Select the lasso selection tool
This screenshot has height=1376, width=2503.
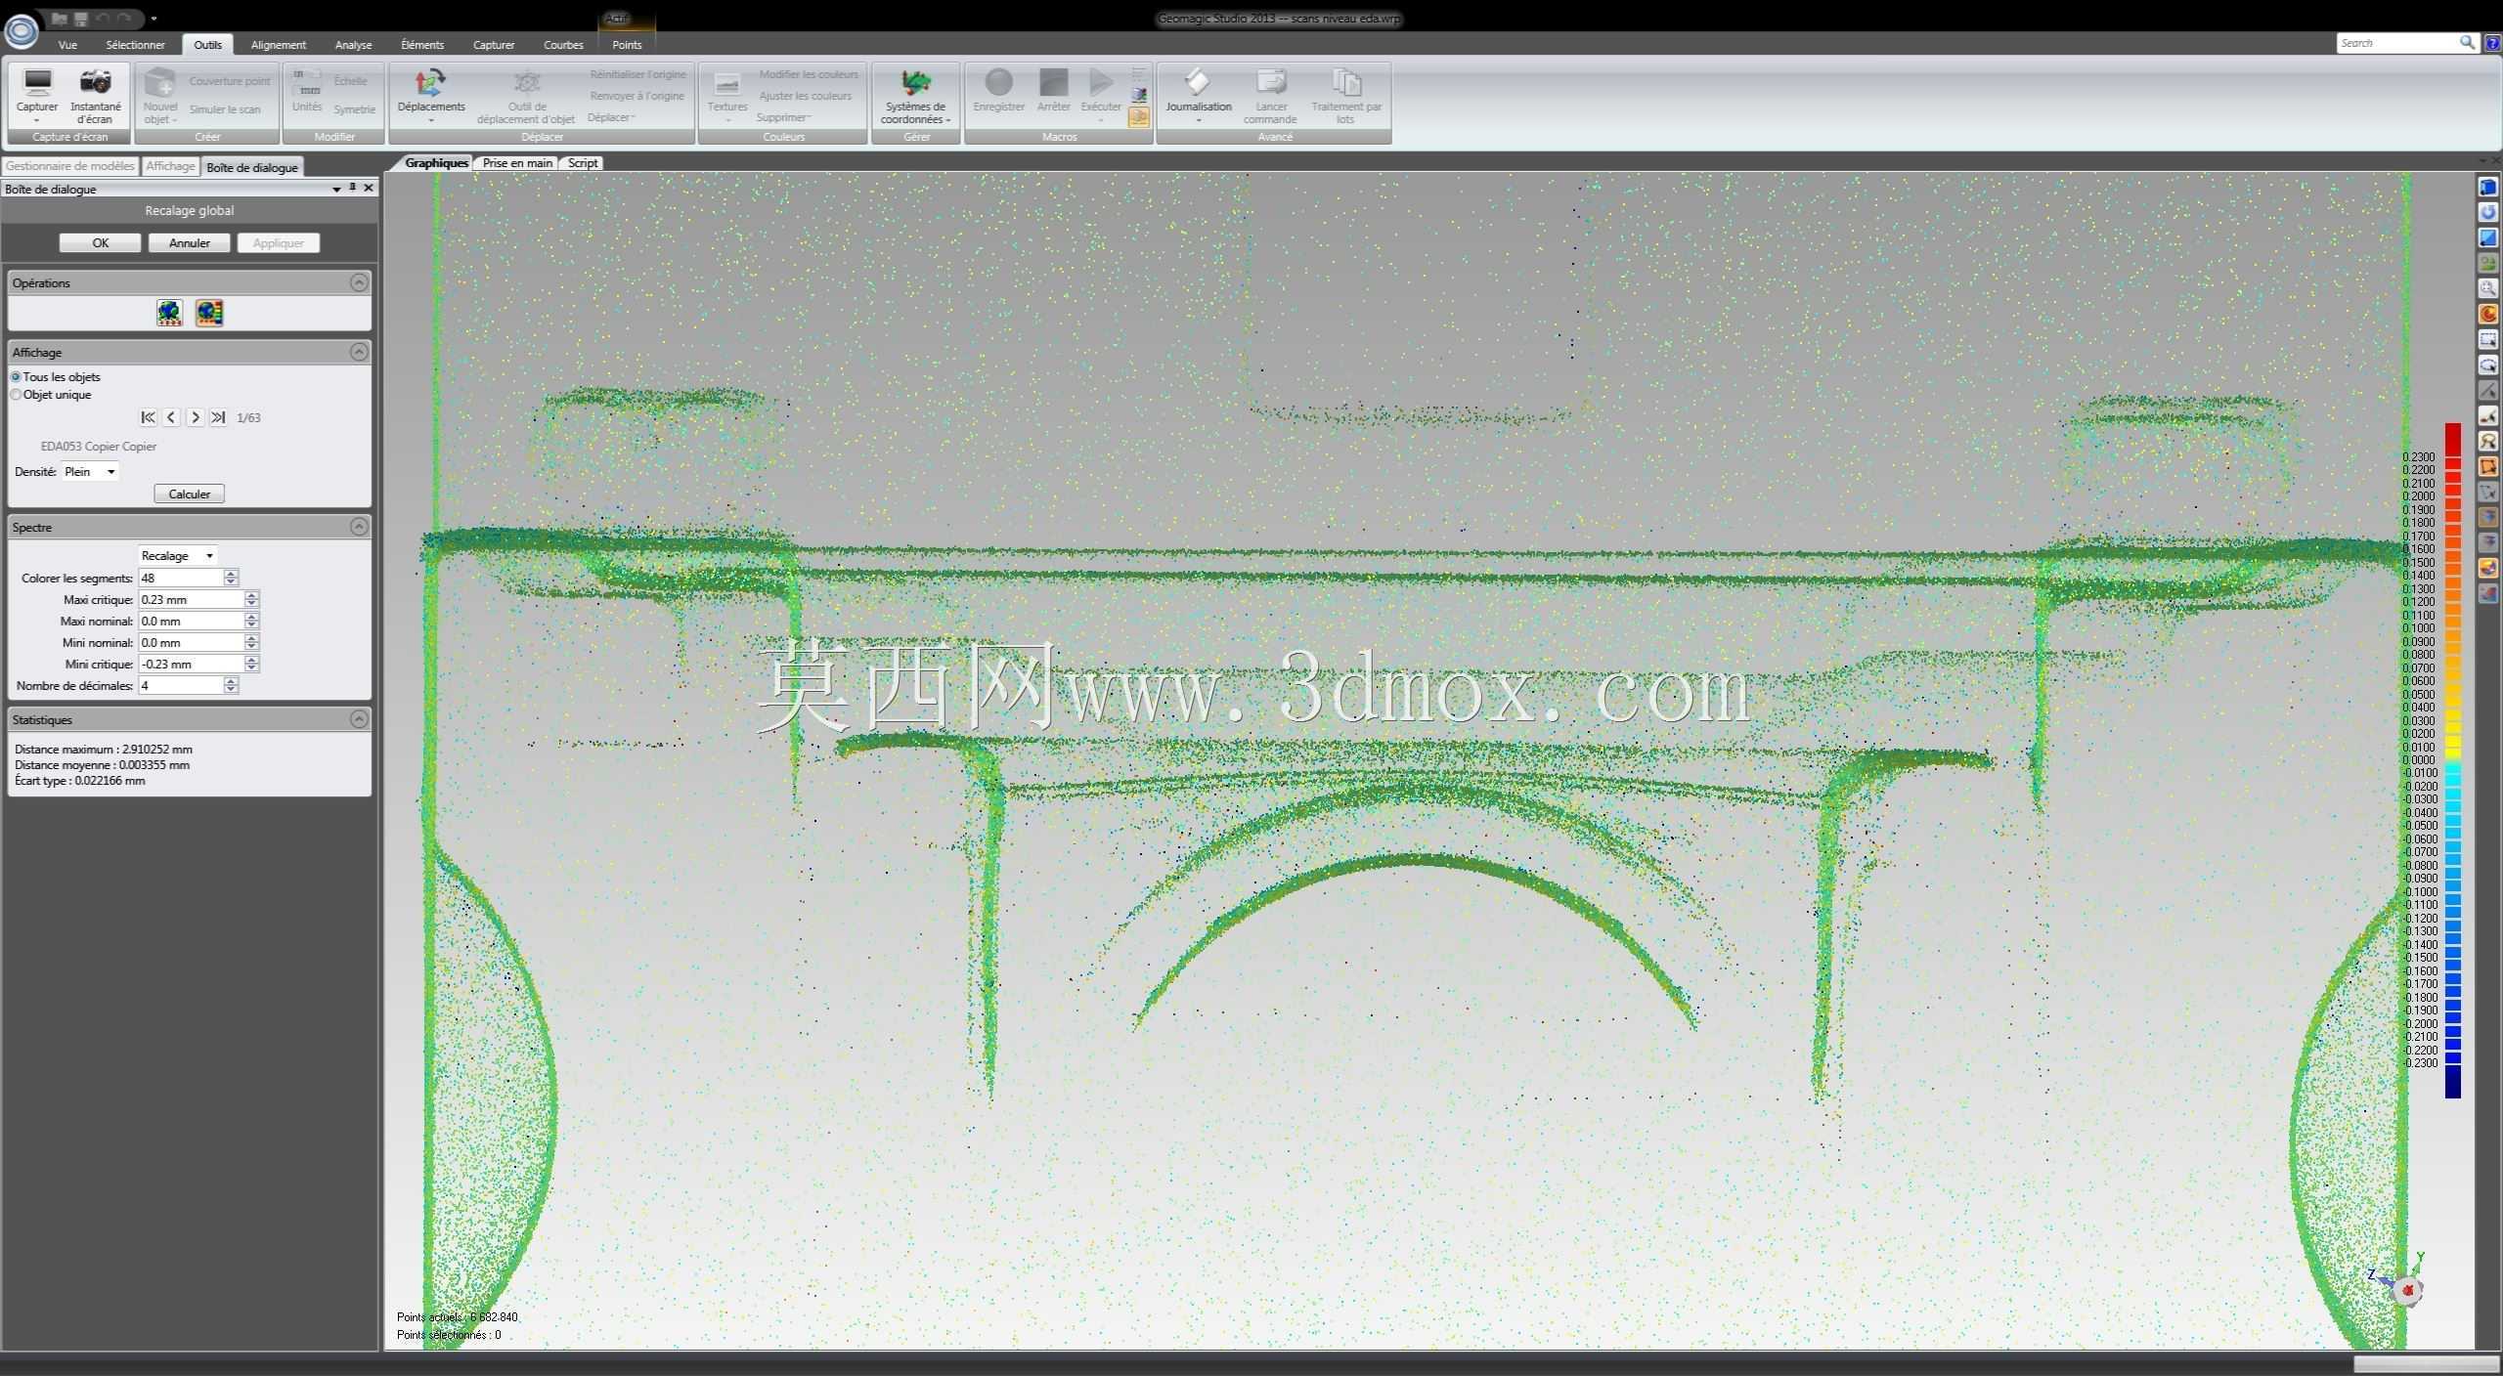pyautogui.click(x=2487, y=441)
